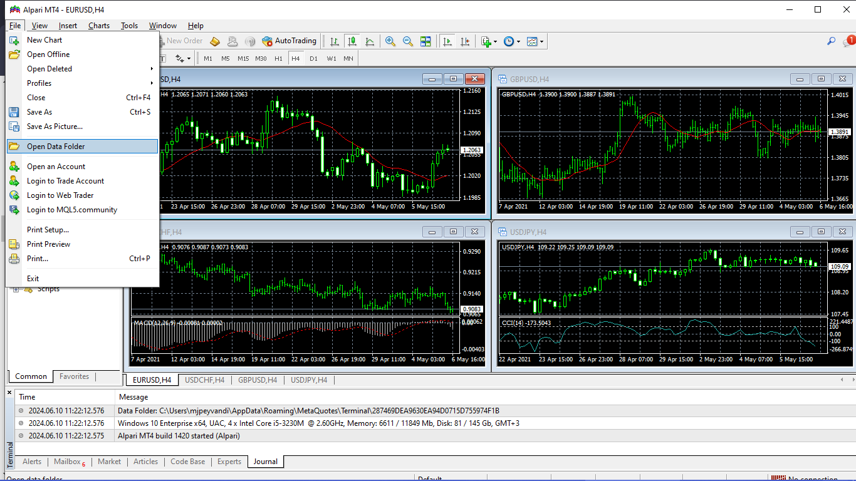Viewport: 856px width, 481px height.
Task: Open Code Base terminal tab
Action: click(188, 462)
